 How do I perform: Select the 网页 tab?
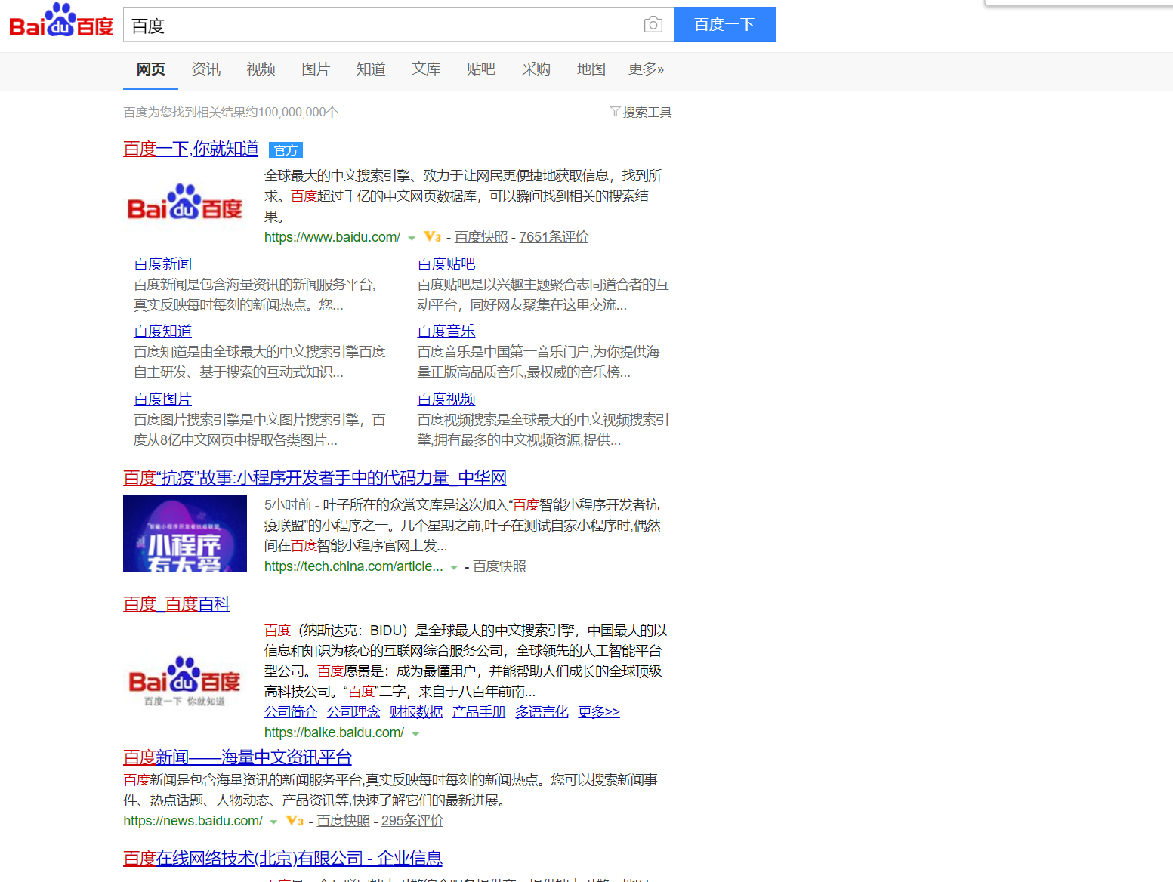[x=150, y=69]
